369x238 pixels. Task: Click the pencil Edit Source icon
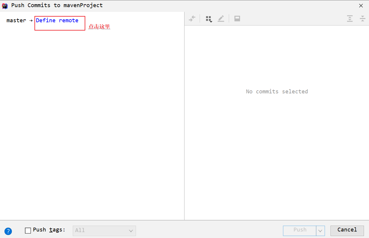[x=221, y=19]
